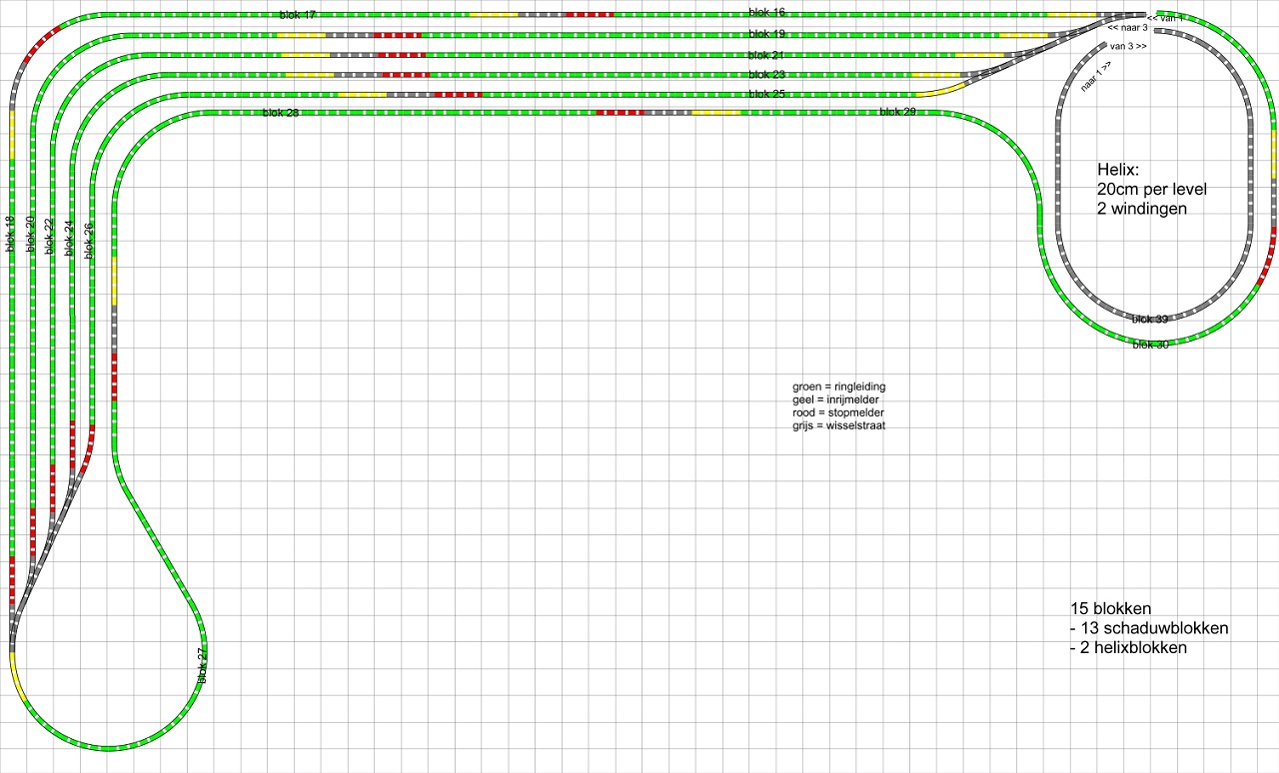Image resolution: width=1279 pixels, height=773 pixels.
Task: Click the 'naar 1 >>' label
Action: [x=1096, y=77]
